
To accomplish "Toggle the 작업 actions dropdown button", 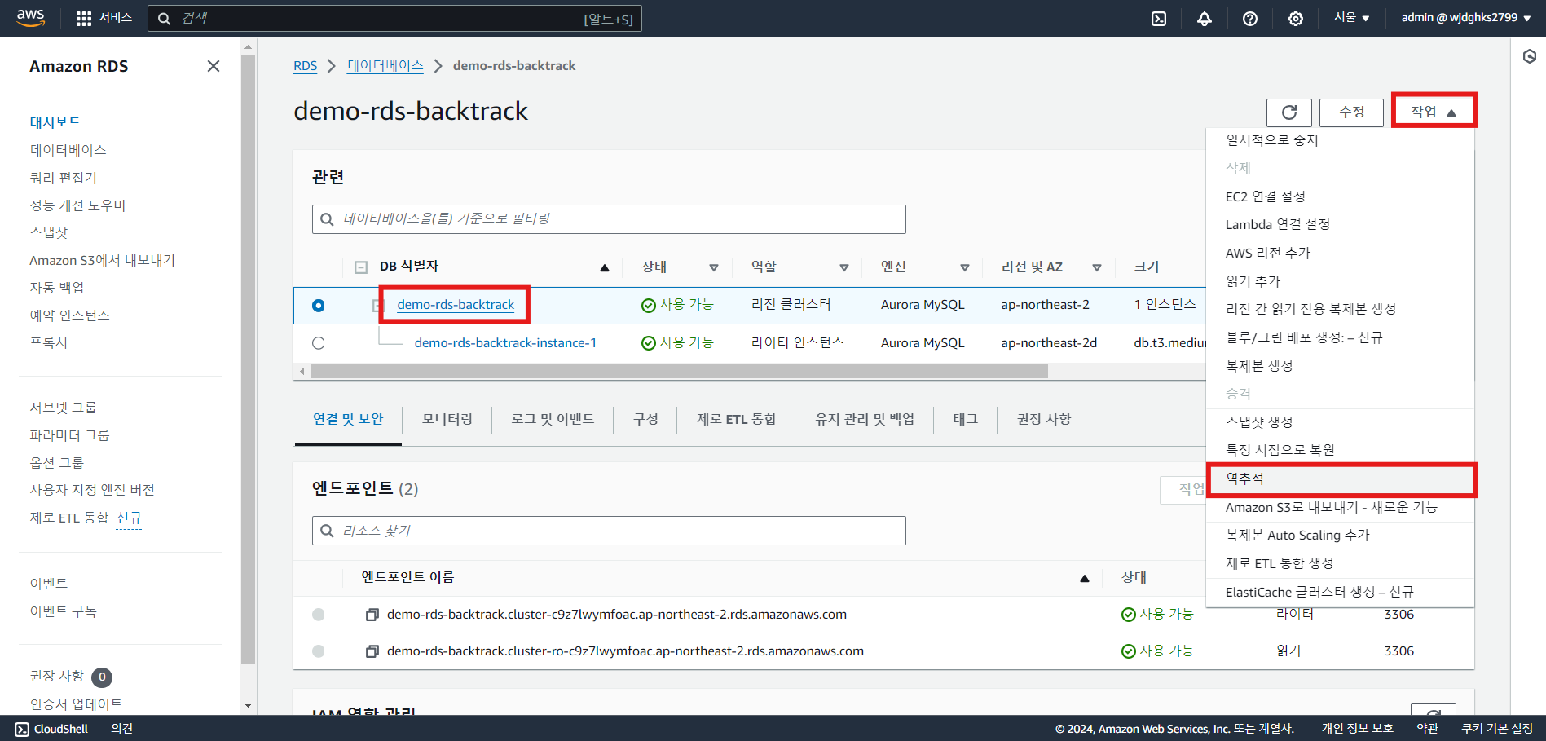I will (1434, 112).
